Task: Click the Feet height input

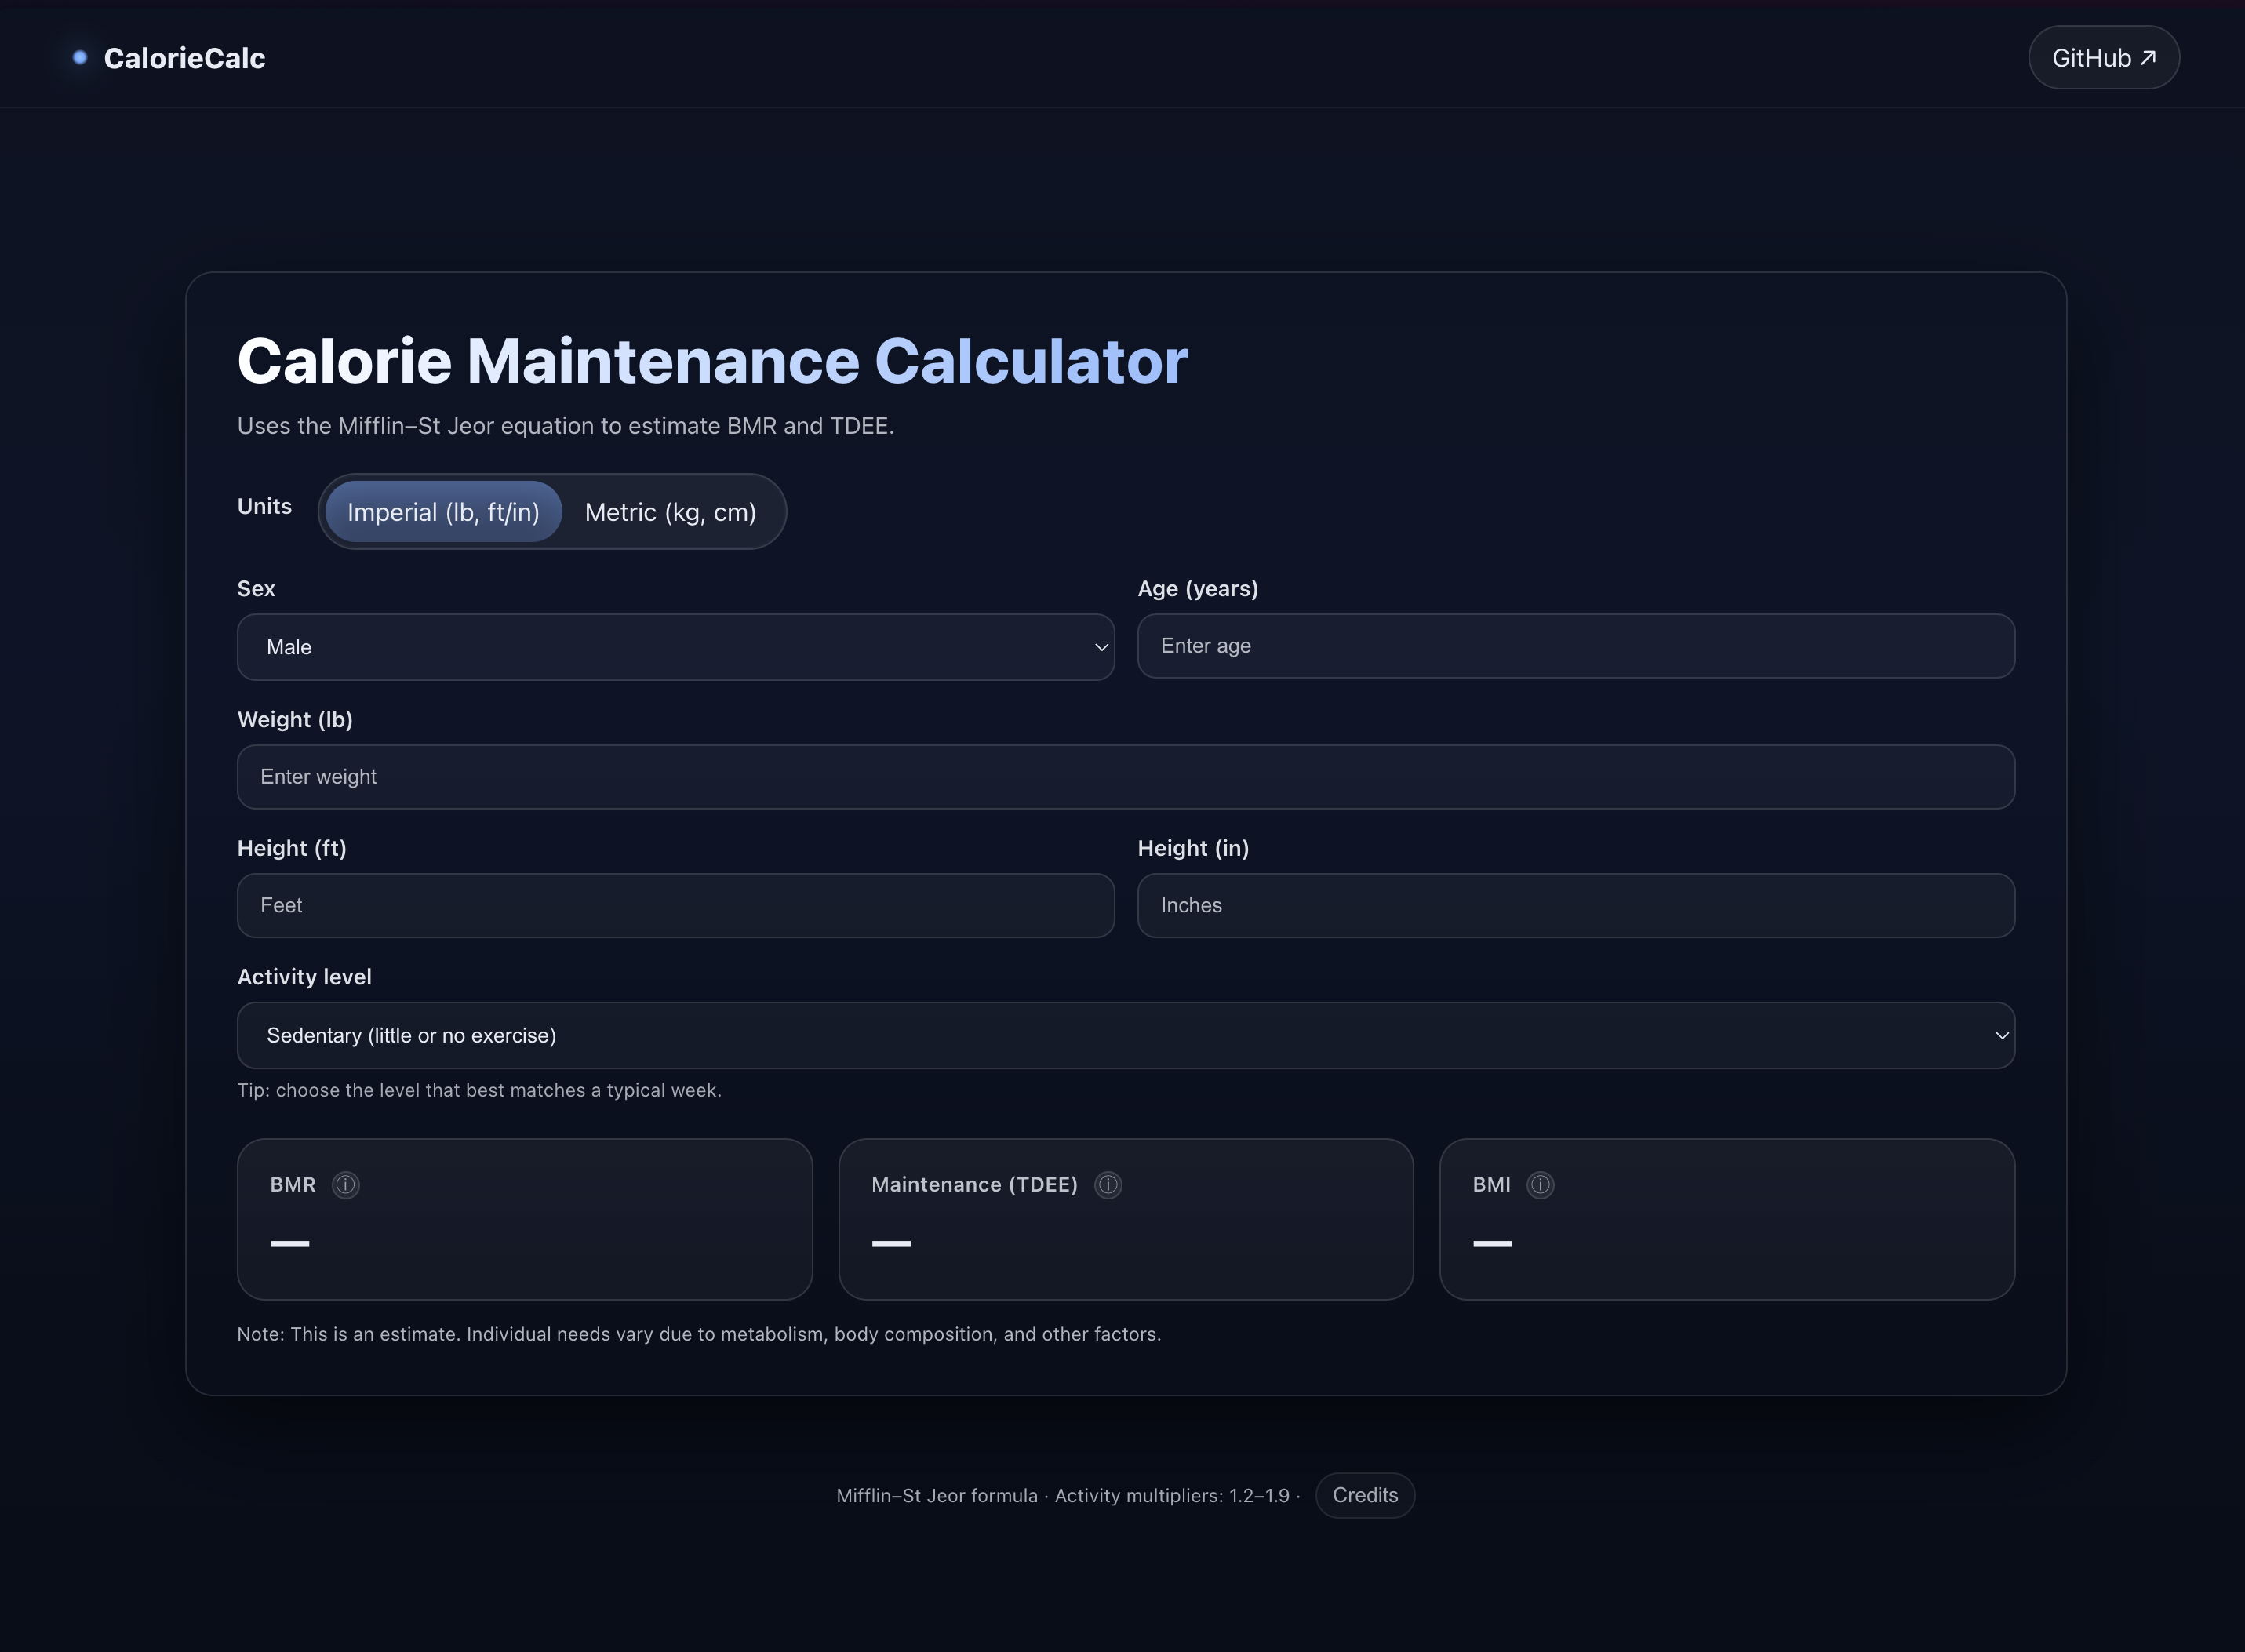Action: (675, 905)
